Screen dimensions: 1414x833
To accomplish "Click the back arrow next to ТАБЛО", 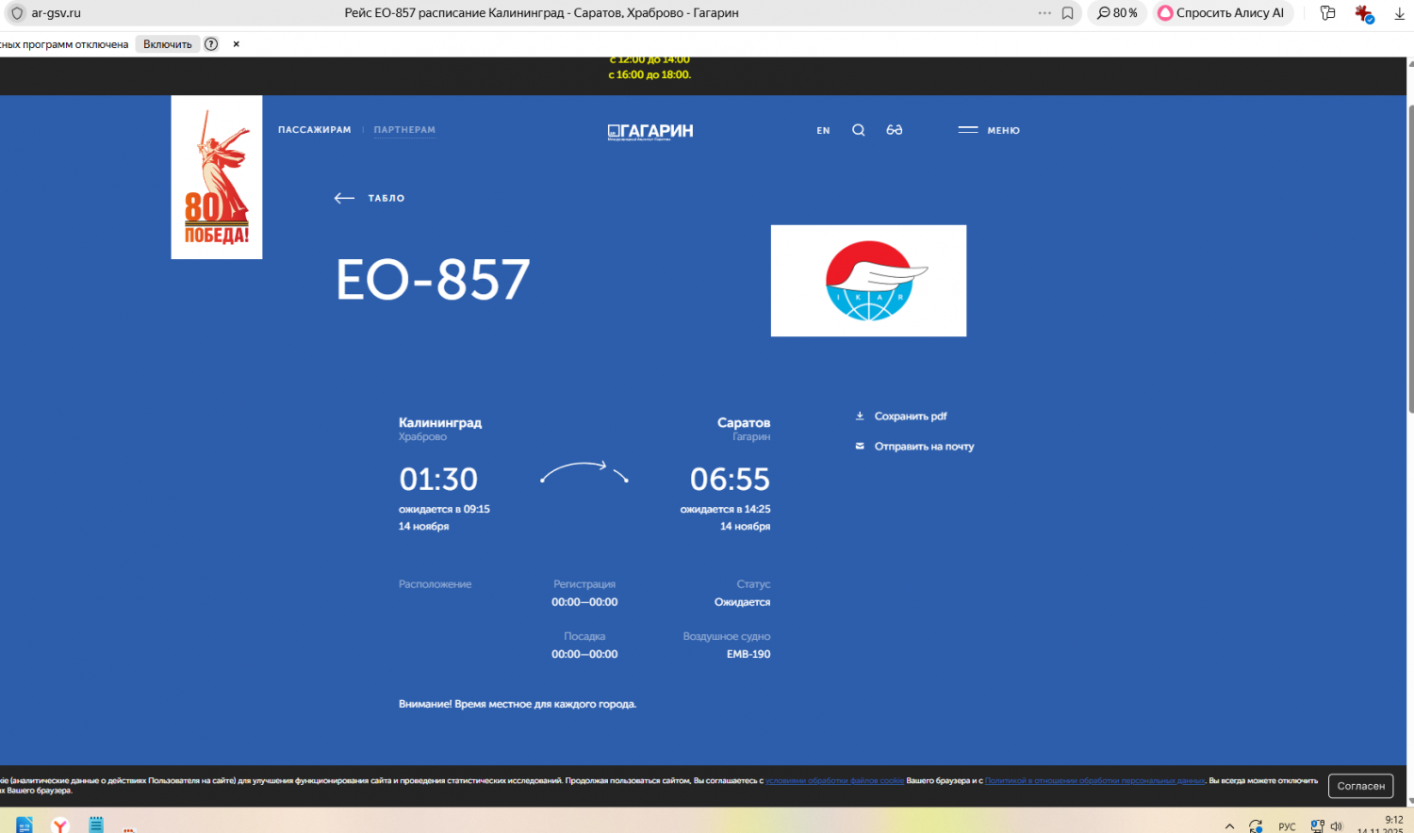I will click(344, 198).
